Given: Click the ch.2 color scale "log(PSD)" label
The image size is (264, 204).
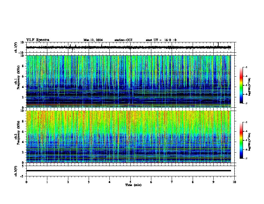Looking at the screenshot, I should (x=250, y=142).
